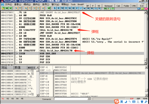Click disassembly pane scrollbar down arrow
This screenshot has width=149, height=104.
pos(145,63)
